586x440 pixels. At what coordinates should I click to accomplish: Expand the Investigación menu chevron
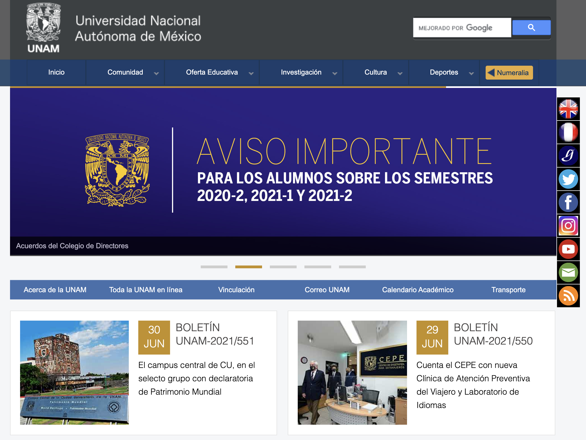point(335,73)
